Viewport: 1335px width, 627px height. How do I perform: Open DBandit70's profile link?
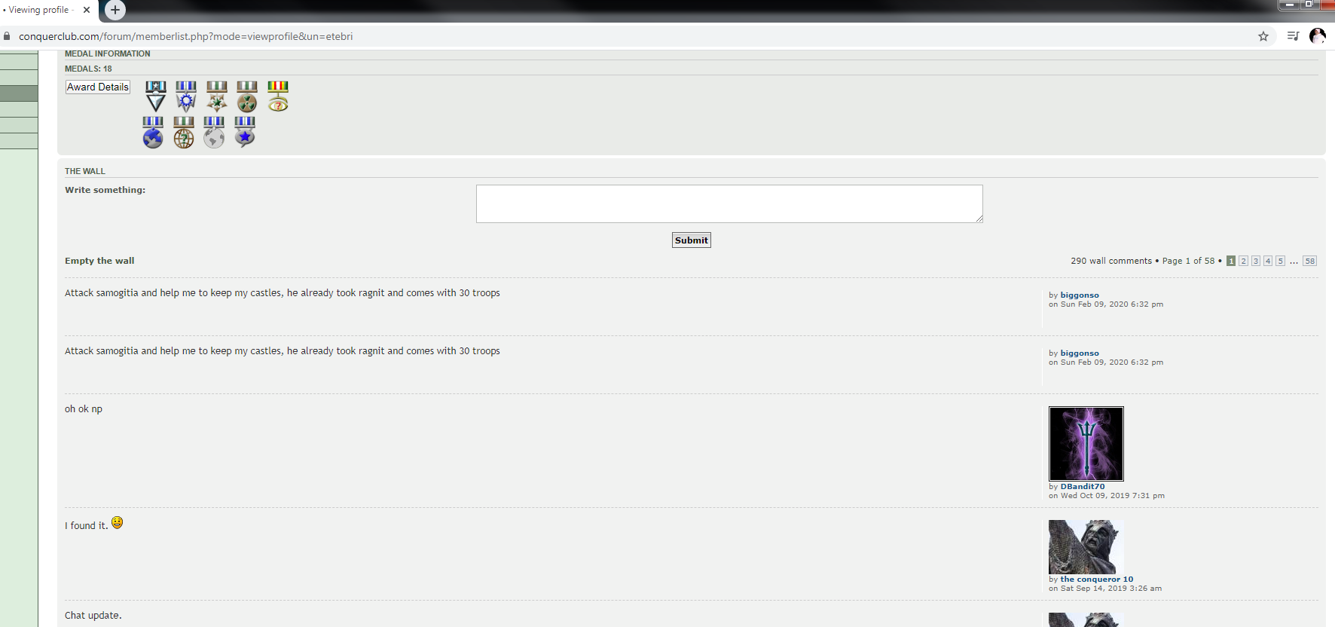[x=1083, y=487]
